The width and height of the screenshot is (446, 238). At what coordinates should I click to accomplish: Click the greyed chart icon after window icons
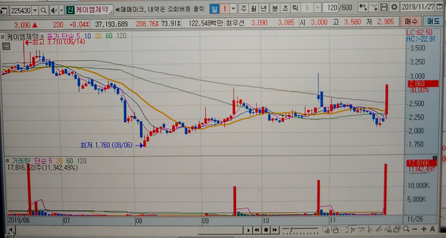click(344, 229)
